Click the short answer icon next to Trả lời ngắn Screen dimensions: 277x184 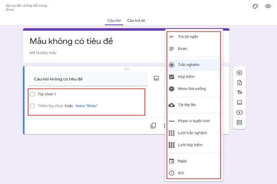(171, 37)
